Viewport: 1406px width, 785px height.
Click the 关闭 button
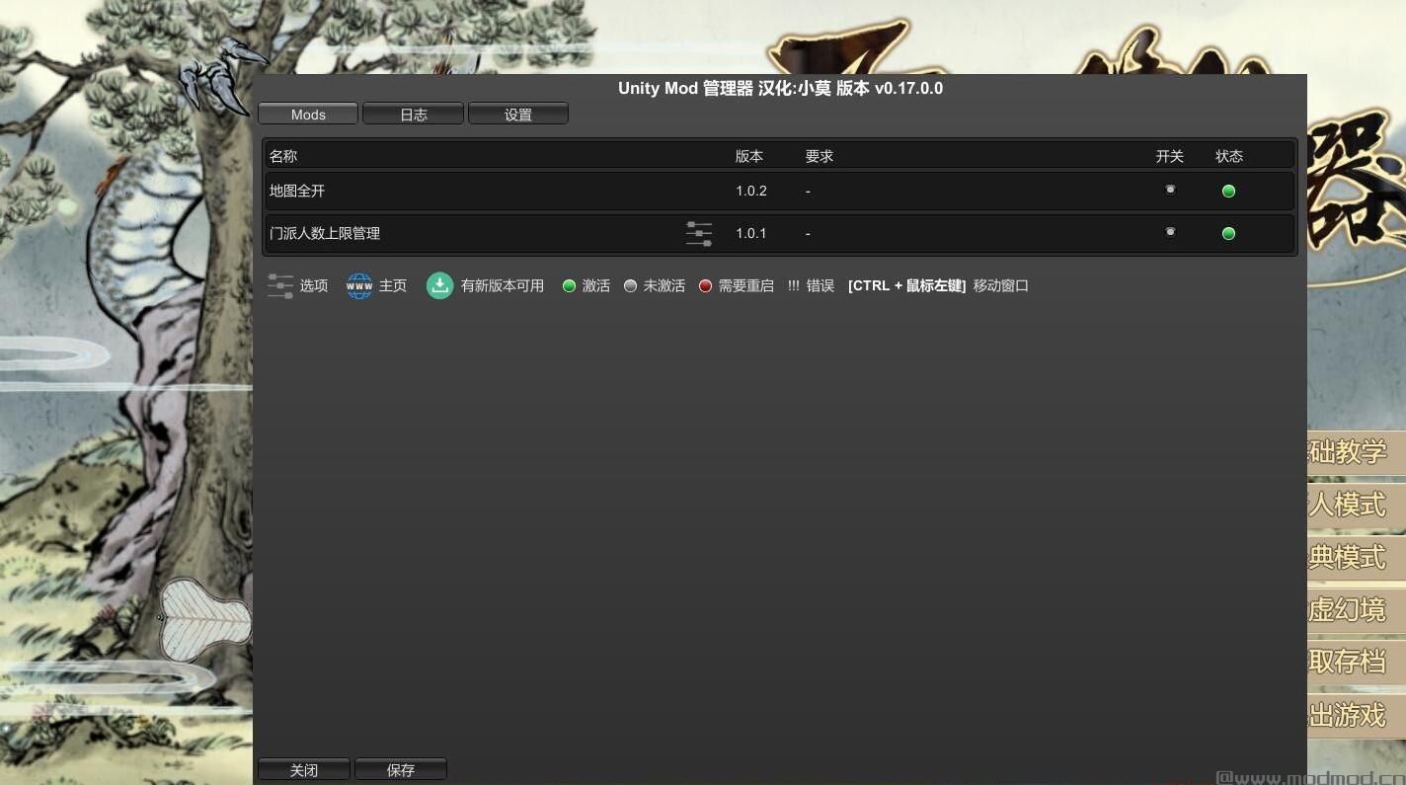(304, 770)
